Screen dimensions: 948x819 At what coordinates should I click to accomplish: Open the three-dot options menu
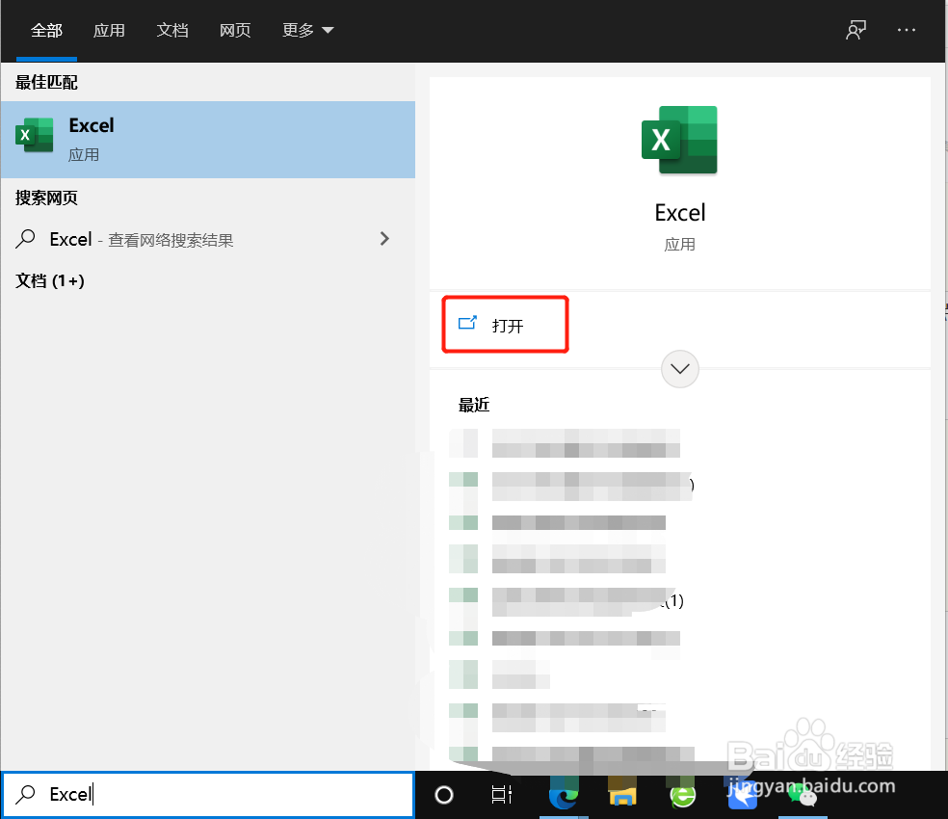pos(907,30)
